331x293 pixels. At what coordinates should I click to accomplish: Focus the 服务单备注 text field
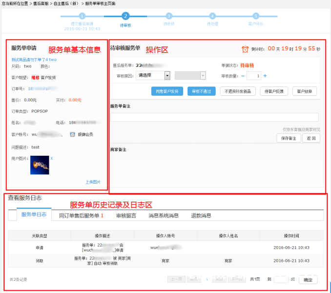click(214, 117)
